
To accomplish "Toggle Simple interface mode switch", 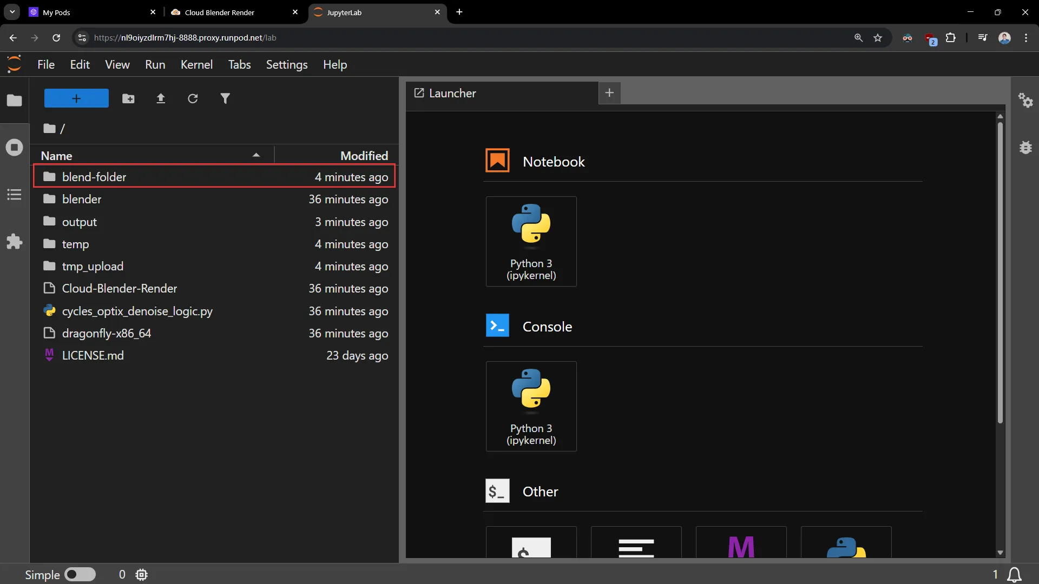I will pos(80,574).
